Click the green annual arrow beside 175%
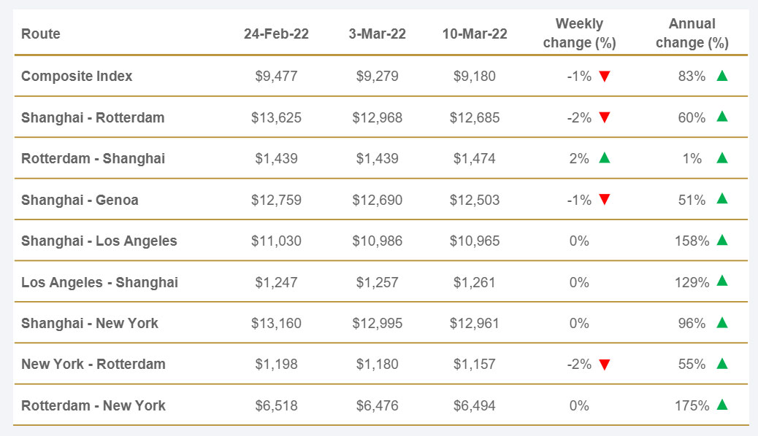 coord(722,405)
